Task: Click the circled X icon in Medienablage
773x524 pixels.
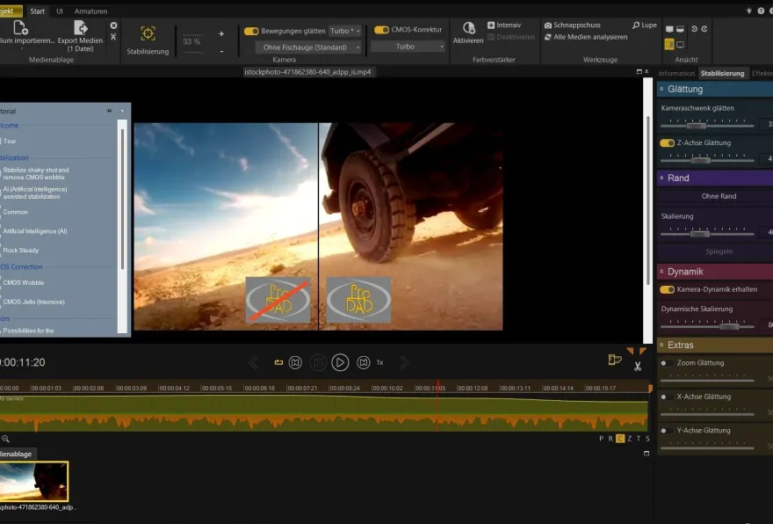Action: [x=114, y=25]
